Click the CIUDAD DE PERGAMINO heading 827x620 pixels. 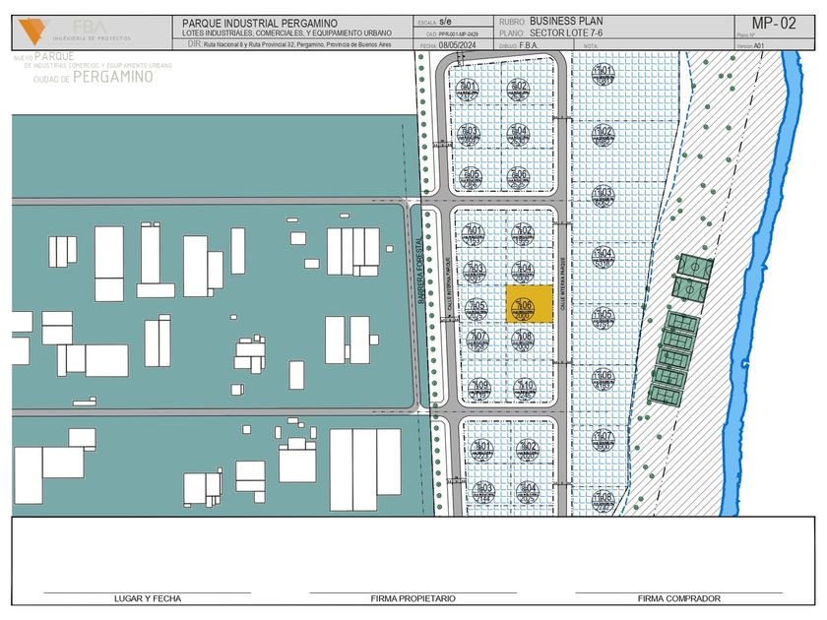coord(93,77)
